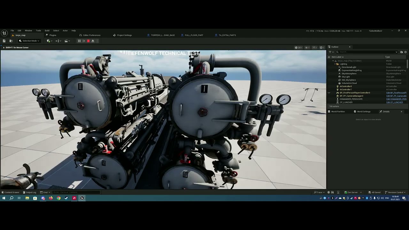Open the Selection Mode dropdown
Screen dimensions: 409x230
pyautogui.click(x=29, y=41)
